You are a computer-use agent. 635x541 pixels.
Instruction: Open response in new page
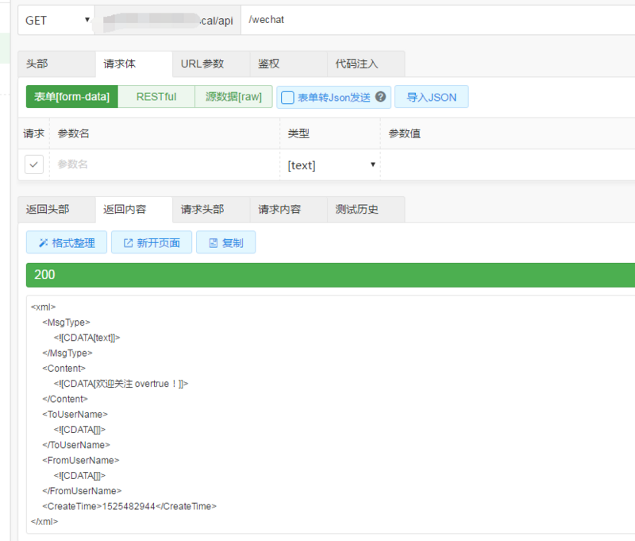[152, 243]
